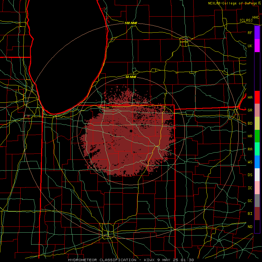262x262 pixels.
Task: Click the ND legend label
Action: [x=250, y=227]
